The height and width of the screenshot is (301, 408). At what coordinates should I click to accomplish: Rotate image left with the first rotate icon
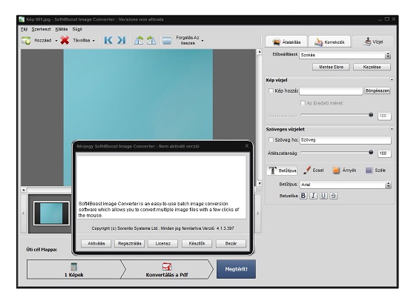[x=139, y=40]
